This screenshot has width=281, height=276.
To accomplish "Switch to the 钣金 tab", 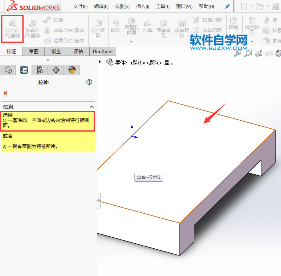I will point(56,51).
